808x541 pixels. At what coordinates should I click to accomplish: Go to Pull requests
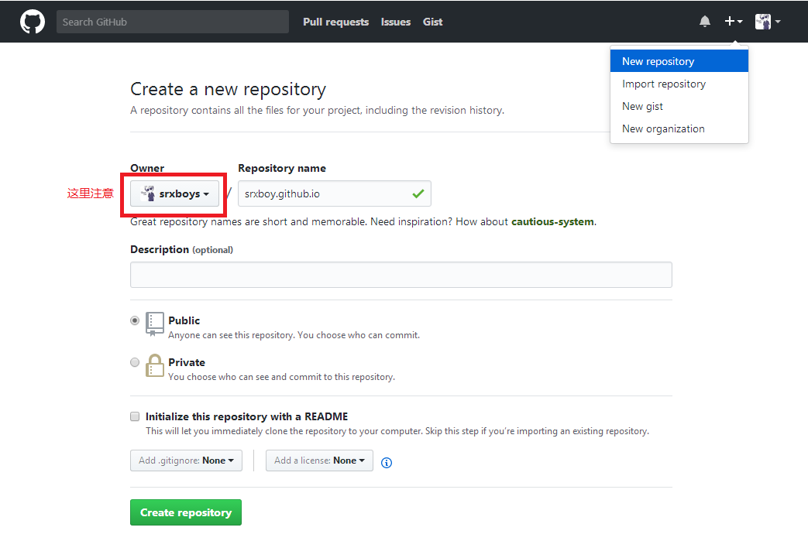pos(336,22)
